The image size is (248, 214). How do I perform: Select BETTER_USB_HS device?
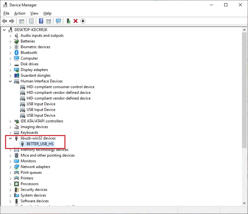tap(40, 144)
